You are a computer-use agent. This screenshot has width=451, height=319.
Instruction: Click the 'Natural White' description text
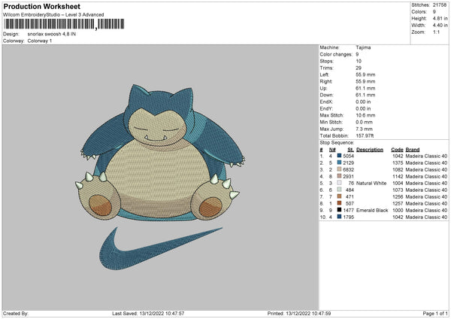[x=371, y=183]
